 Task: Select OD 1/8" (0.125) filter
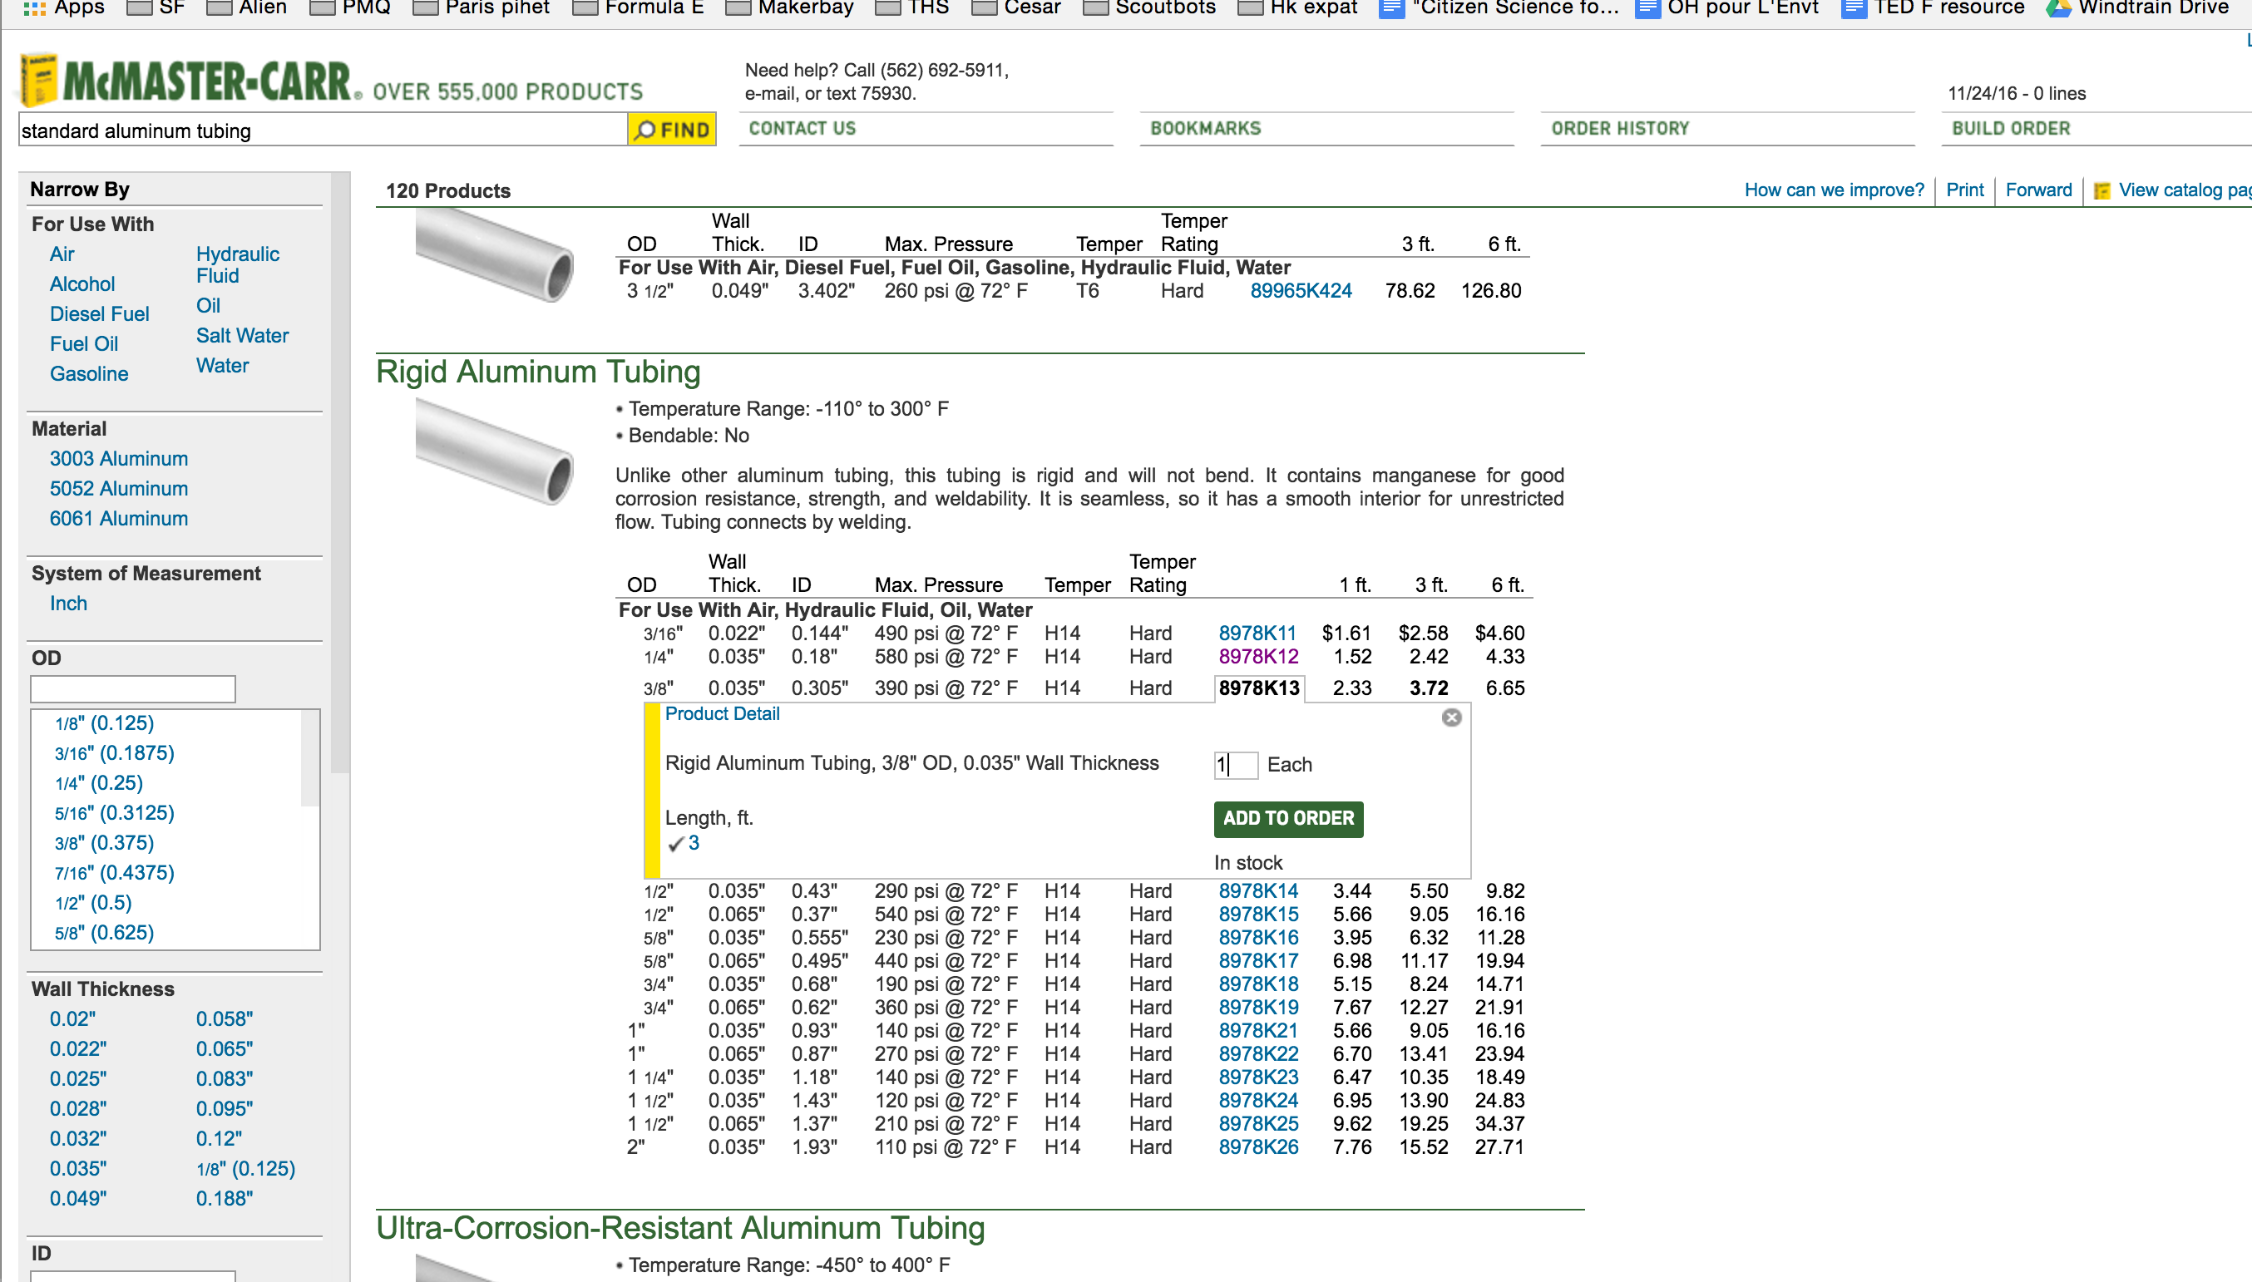point(104,722)
